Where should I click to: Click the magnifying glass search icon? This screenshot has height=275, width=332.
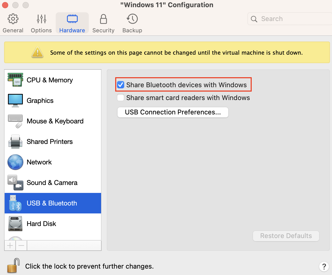pos(254,19)
